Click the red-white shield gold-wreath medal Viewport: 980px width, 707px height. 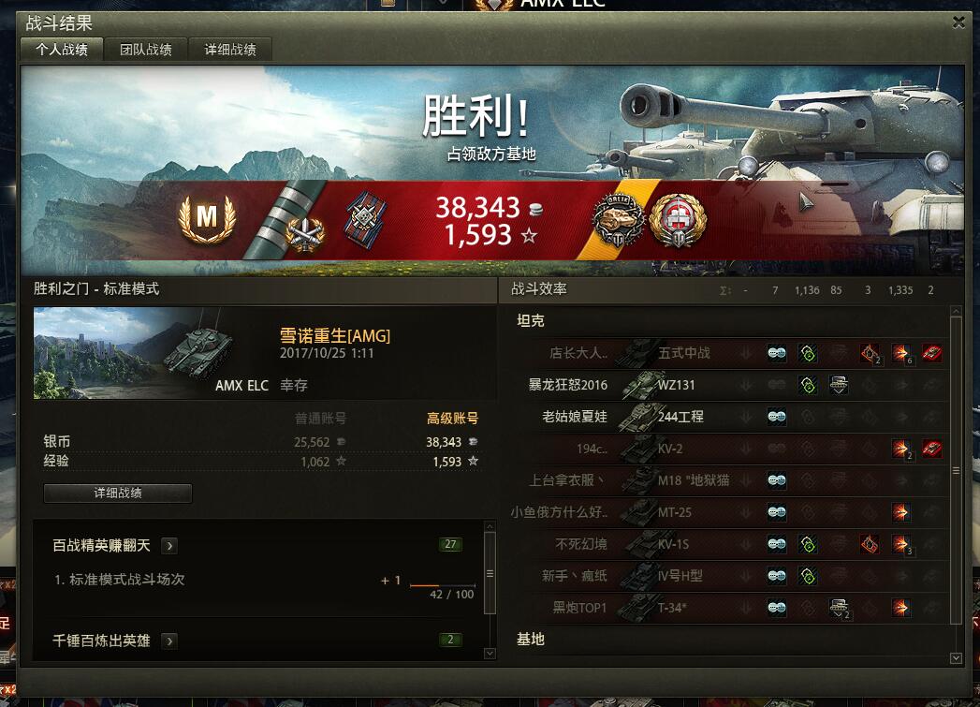[x=678, y=220]
